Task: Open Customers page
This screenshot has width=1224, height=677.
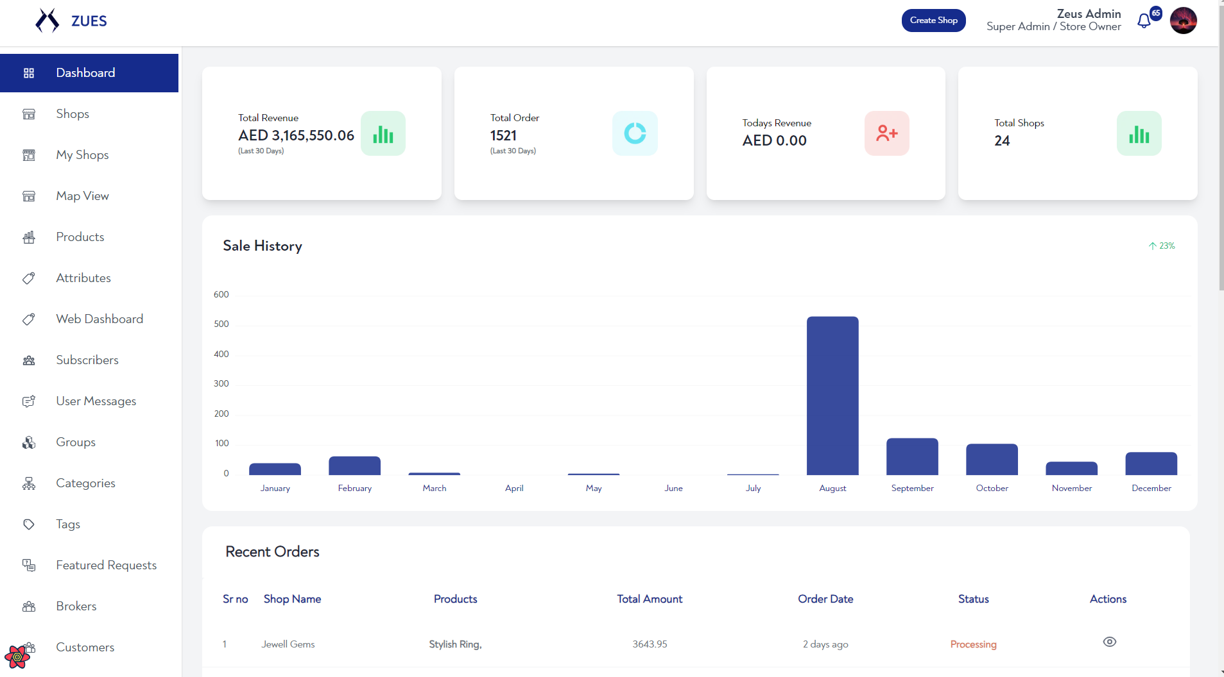Action: (89, 648)
